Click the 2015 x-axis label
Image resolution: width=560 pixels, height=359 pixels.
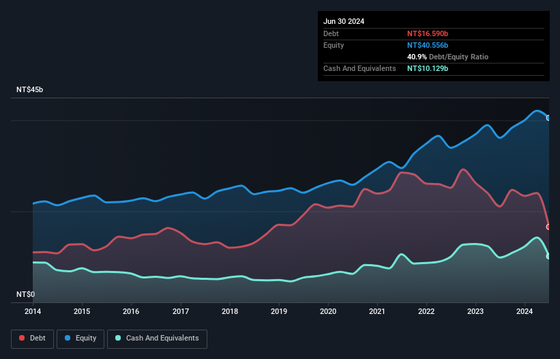pos(82,311)
